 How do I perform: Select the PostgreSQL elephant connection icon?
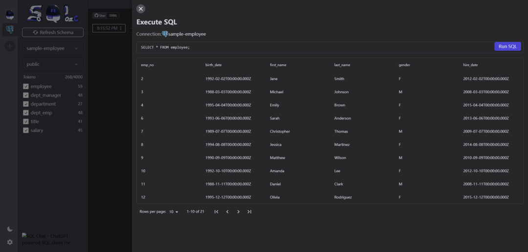pyautogui.click(x=10, y=30)
